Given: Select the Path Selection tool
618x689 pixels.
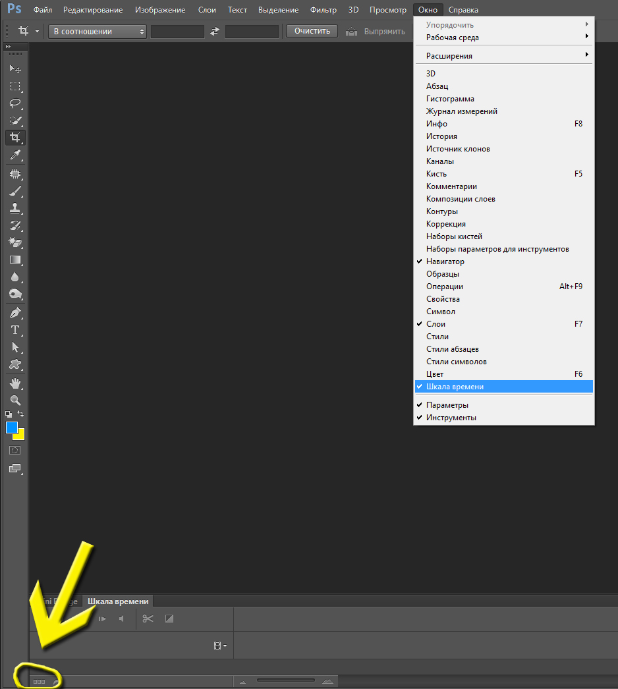Looking at the screenshot, I should pos(15,347).
